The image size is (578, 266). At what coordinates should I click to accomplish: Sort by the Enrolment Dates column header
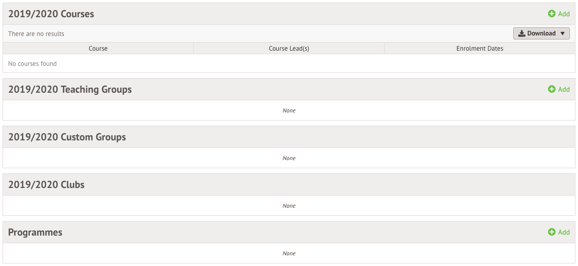[x=480, y=48]
